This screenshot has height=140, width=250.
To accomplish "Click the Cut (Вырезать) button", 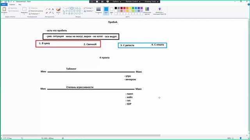I will pos(12,8).
